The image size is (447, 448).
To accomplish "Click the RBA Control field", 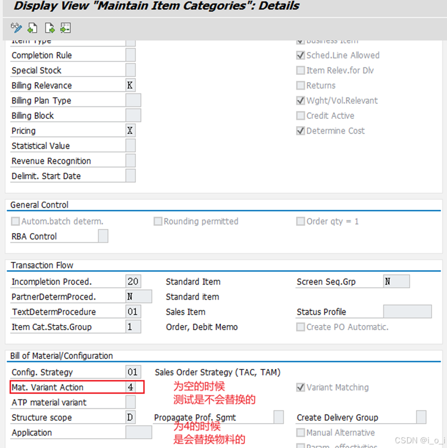I will tap(103, 236).
